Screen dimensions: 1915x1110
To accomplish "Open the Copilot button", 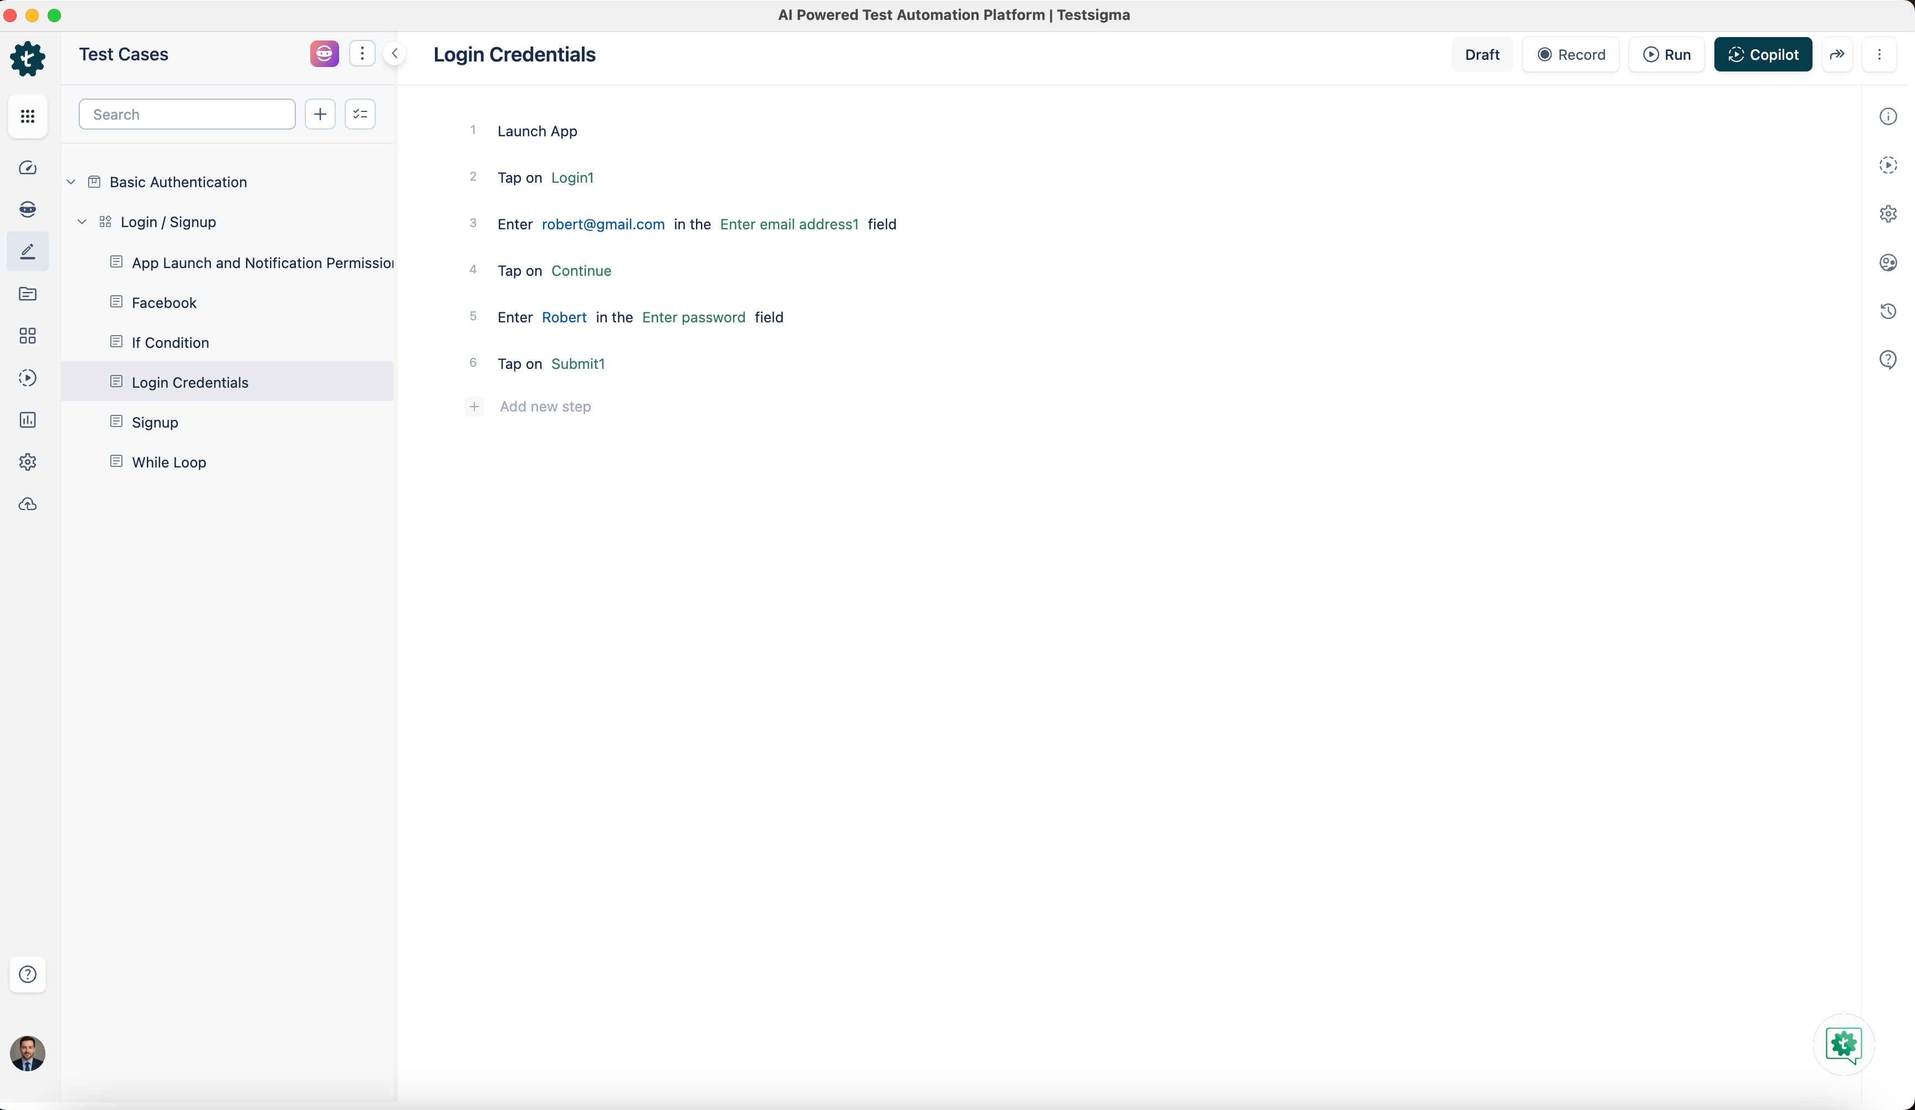I will click(x=1763, y=55).
